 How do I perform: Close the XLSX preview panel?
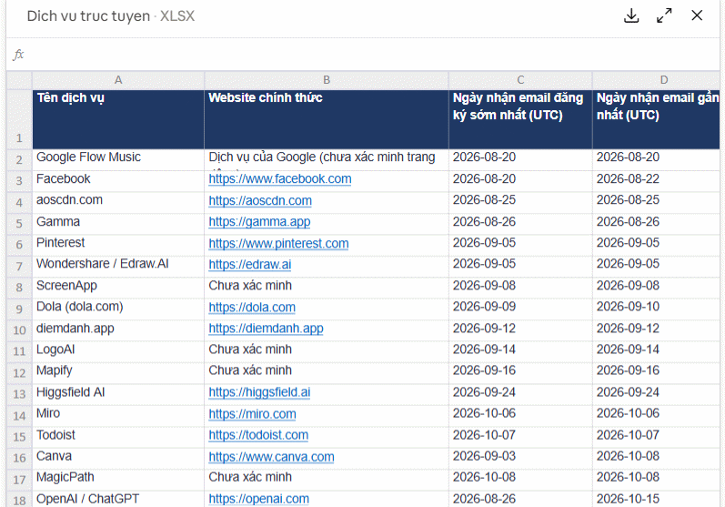click(x=697, y=15)
